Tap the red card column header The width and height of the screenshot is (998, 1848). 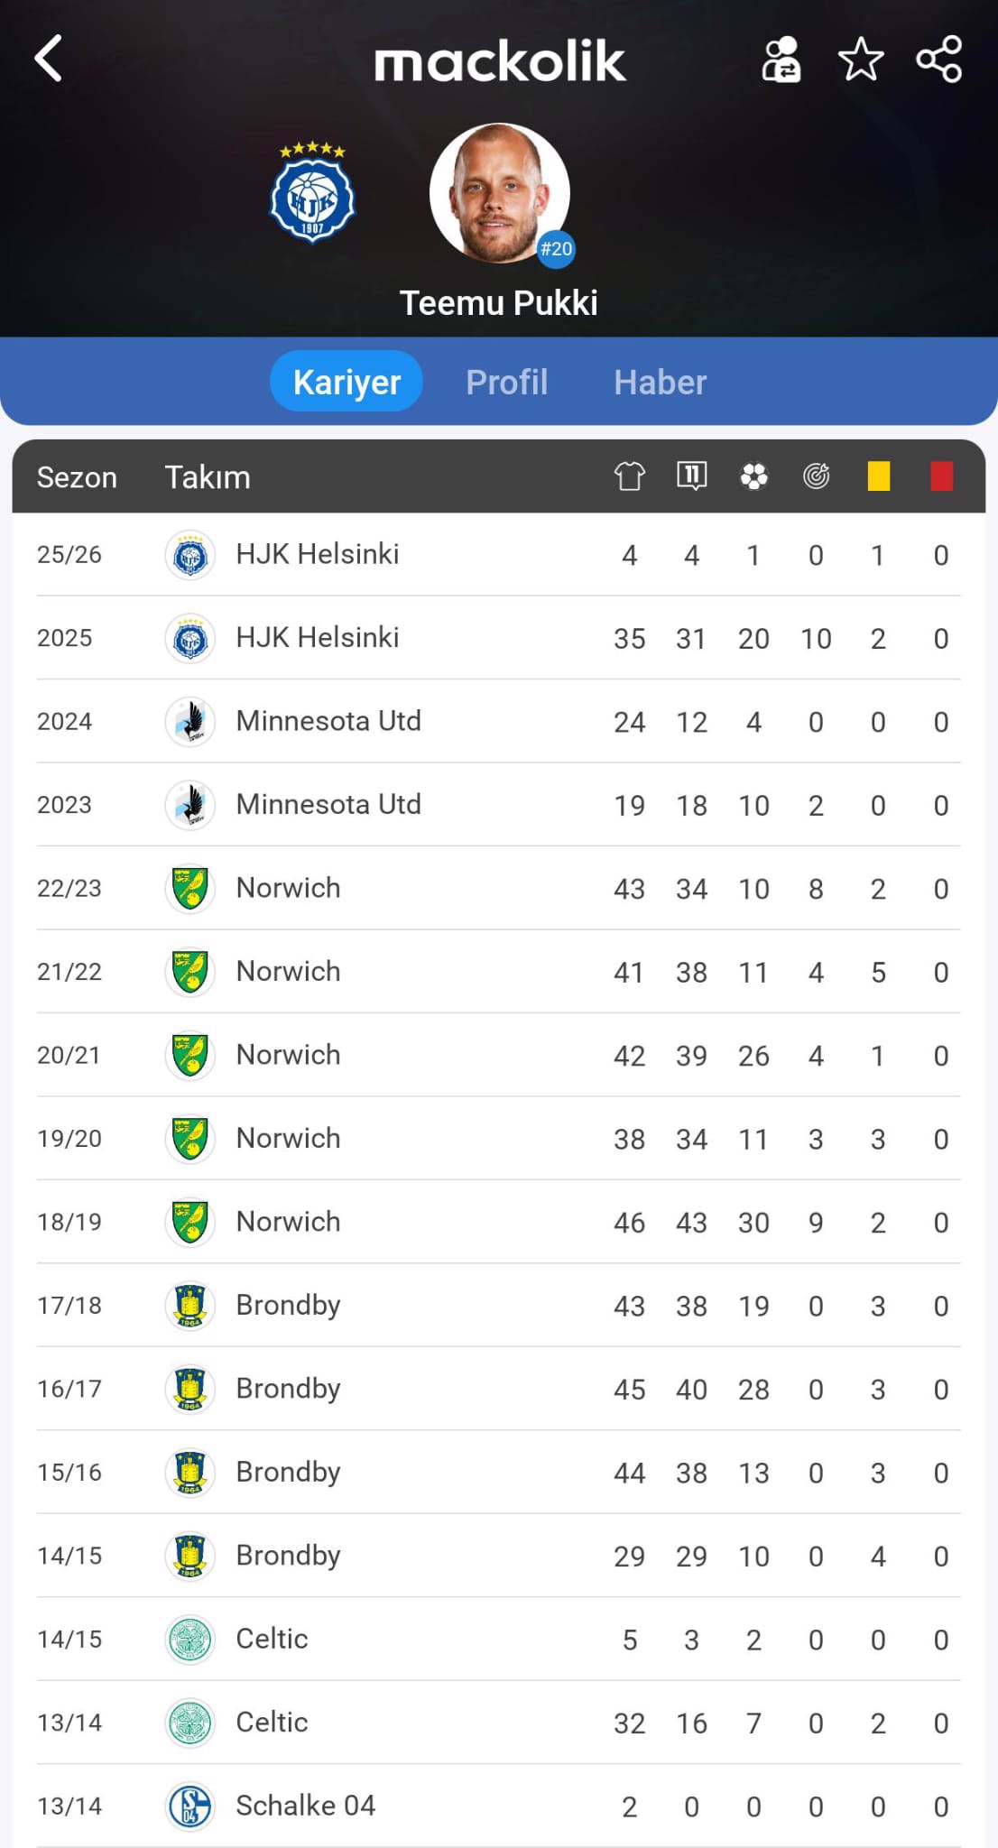(x=941, y=476)
